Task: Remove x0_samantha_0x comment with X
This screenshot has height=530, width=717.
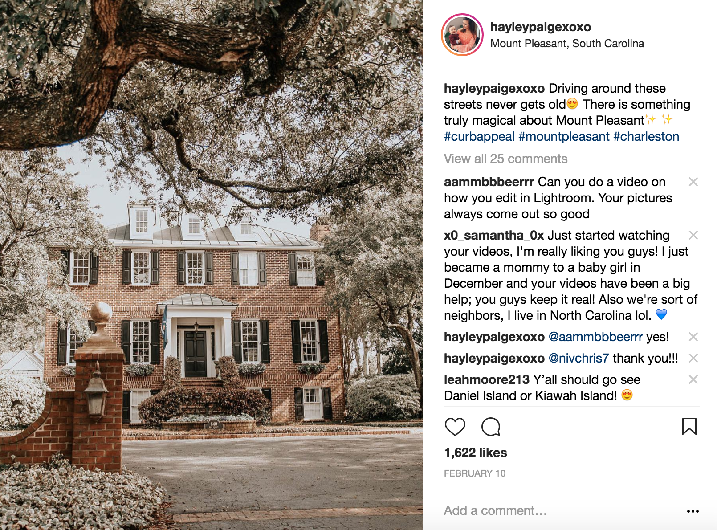Action: click(x=693, y=235)
